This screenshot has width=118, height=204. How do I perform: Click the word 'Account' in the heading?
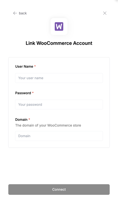[x=83, y=43]
